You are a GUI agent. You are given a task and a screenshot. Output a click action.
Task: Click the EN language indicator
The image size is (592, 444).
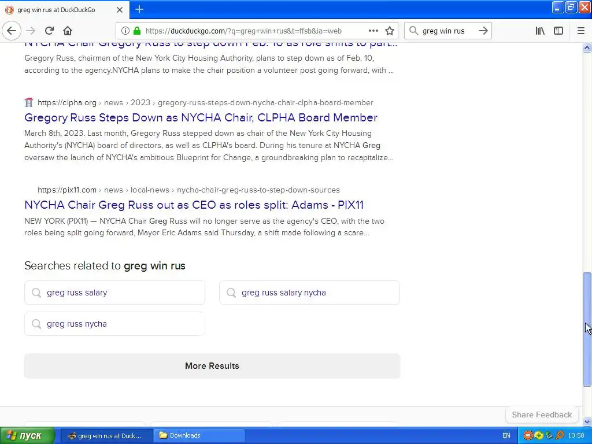click(x=506, y=436)
